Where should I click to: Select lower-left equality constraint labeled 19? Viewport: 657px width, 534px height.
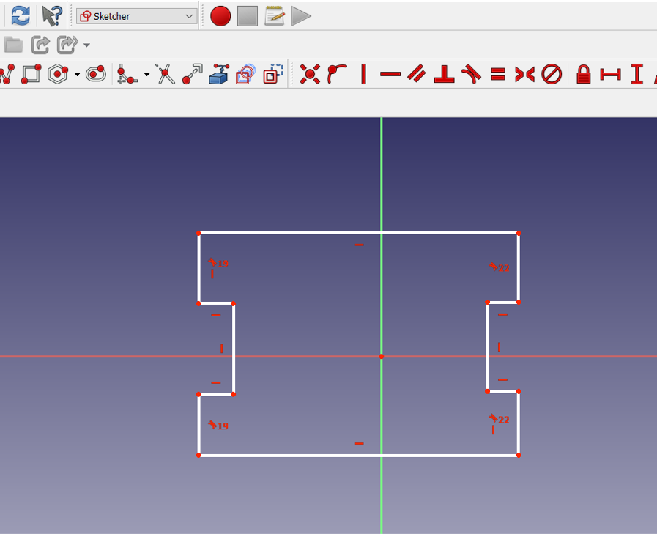coord(218,426)
